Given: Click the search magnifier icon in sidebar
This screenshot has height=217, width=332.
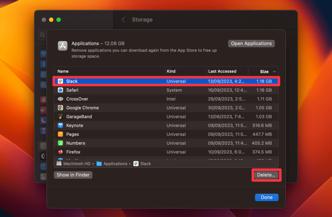Looking at the screenshot, I should click(x=42, y=35).
